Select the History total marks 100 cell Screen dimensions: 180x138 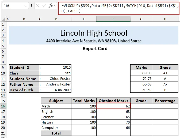pyautogui.click(x=84, y=122)
